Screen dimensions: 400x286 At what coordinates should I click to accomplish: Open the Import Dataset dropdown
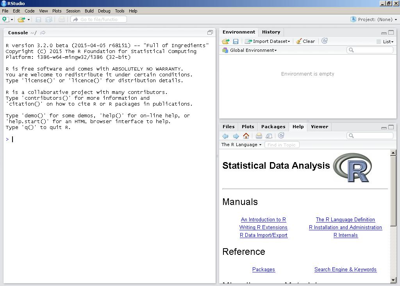coord(267,41)
